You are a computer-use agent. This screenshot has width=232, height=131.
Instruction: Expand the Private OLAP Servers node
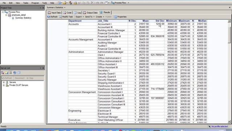tap(4, 85)
